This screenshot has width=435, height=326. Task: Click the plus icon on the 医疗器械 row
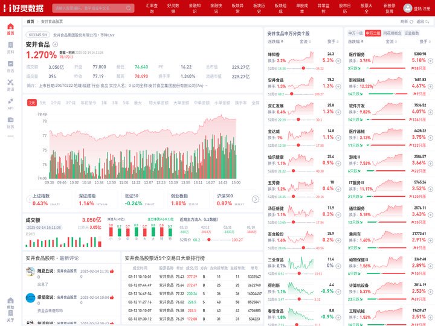coord(430,138)
